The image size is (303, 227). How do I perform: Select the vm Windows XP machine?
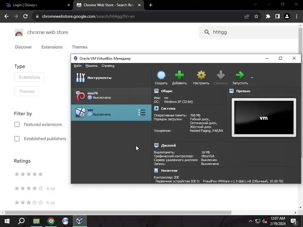(111, 113)
